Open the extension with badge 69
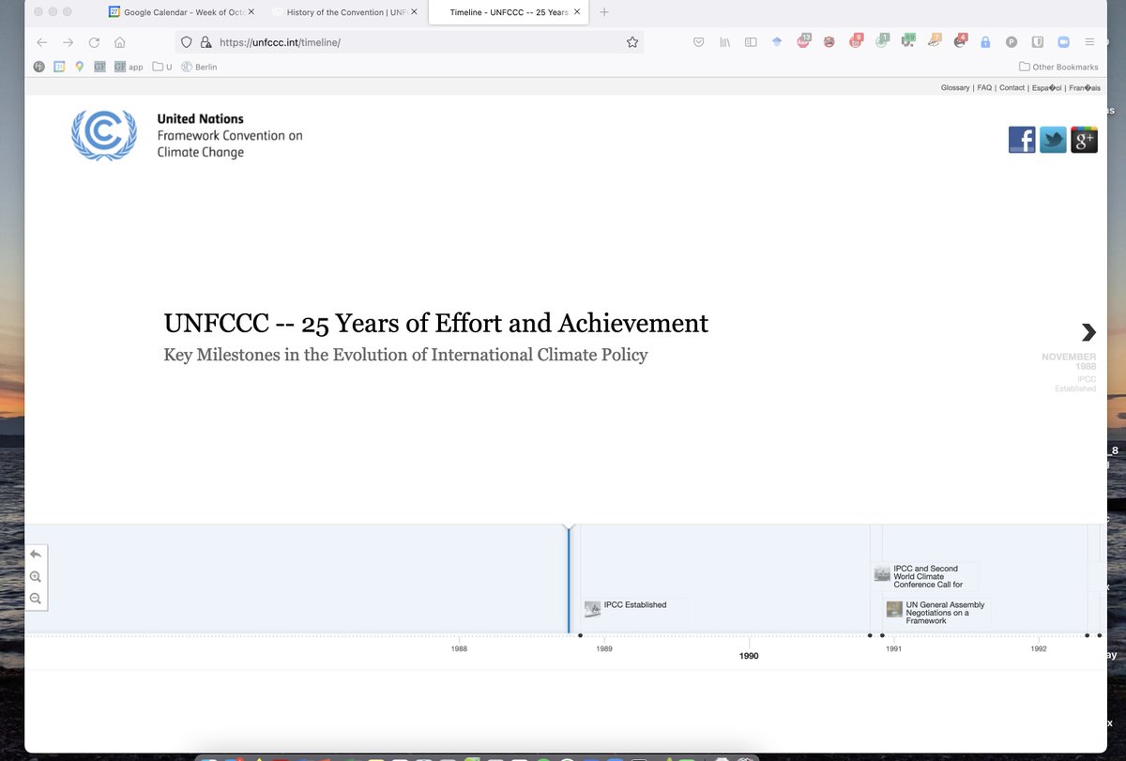1126x761 pixels. 908,41
